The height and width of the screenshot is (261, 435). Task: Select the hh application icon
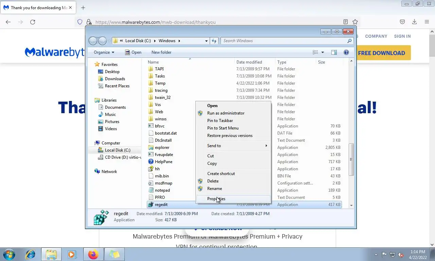coord(151,169)
